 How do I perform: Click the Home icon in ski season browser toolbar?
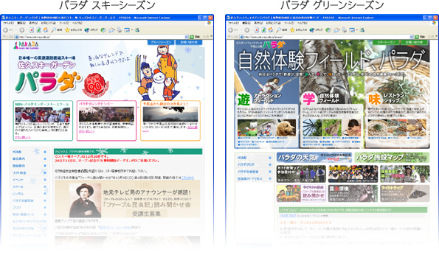click(x=45, y=30)
